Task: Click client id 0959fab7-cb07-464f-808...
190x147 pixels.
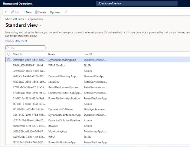Action: click(x=29, y=60)
